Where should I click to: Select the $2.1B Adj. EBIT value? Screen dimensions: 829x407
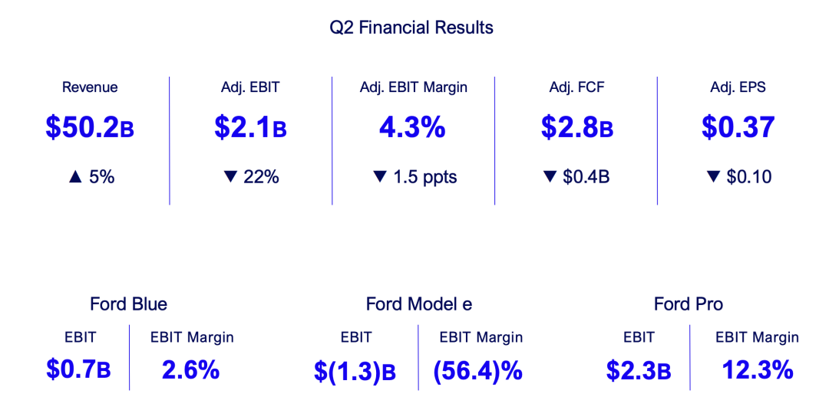[x=250, y=127]
